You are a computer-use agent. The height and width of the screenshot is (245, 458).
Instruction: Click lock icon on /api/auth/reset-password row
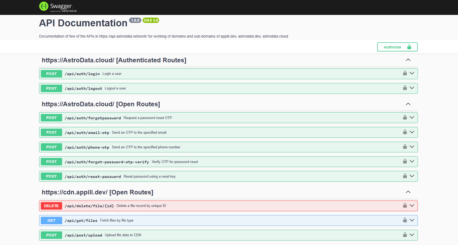pyautogui.click(x=405, y=176)
